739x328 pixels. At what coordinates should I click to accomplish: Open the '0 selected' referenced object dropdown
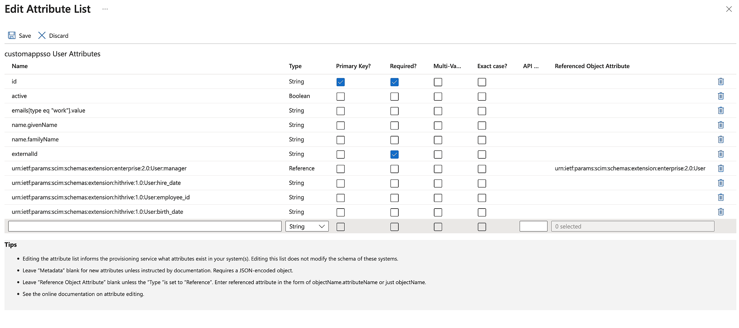(x=632, y=226)
